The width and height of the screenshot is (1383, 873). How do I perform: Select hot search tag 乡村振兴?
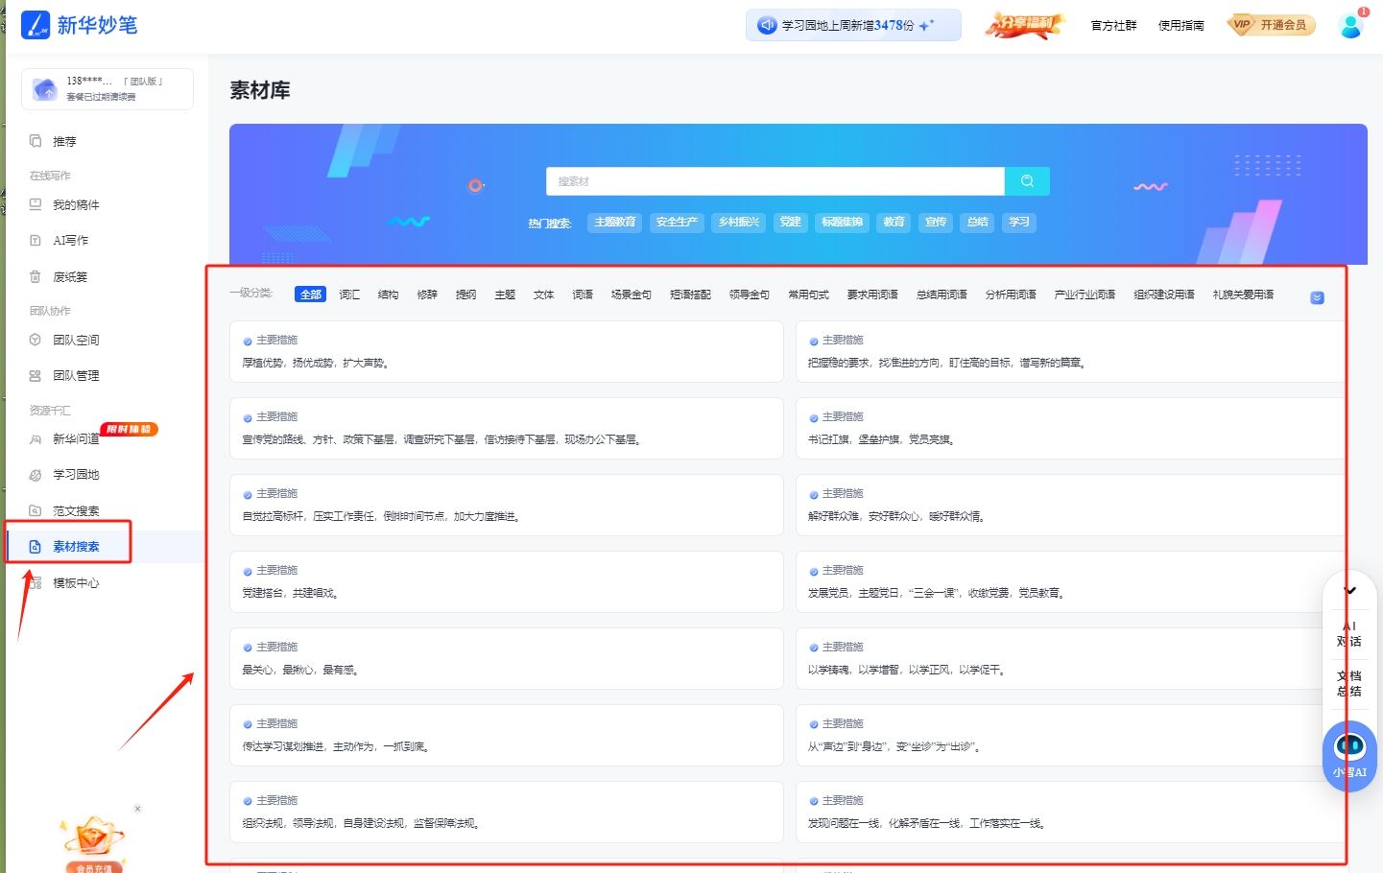[x=739, y=222]
